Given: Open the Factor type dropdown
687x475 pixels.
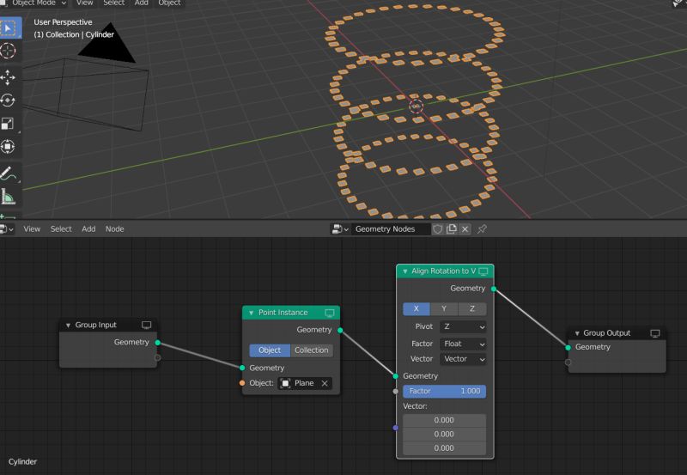Looking at the screenshot, I should tap(463, 344).
